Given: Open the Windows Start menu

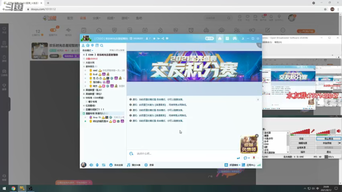Looking at the screenshot, I should pyautogui.click(x=4, y=189).
